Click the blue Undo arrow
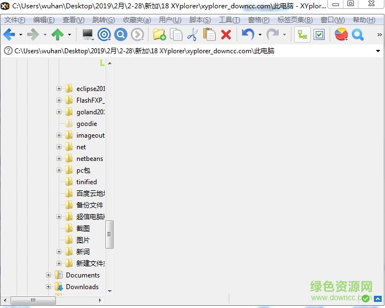This screenshot has width=385, height=308. point(248,35)
